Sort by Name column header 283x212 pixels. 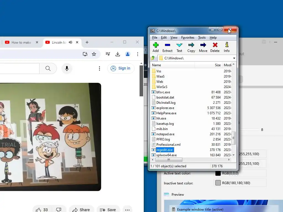pyautogui.click(x=172, y=65)
